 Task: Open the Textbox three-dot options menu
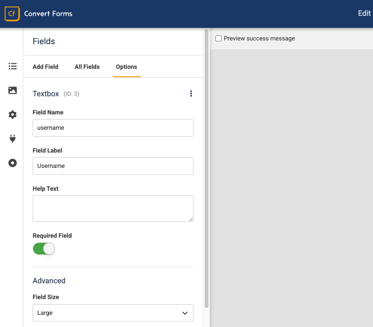(191, 93)
